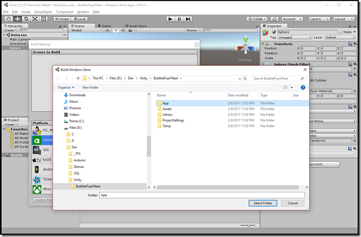Viewport: 361px width, 237px height.
Task: Click the Select Folder button
Action: tap(263, 203)
